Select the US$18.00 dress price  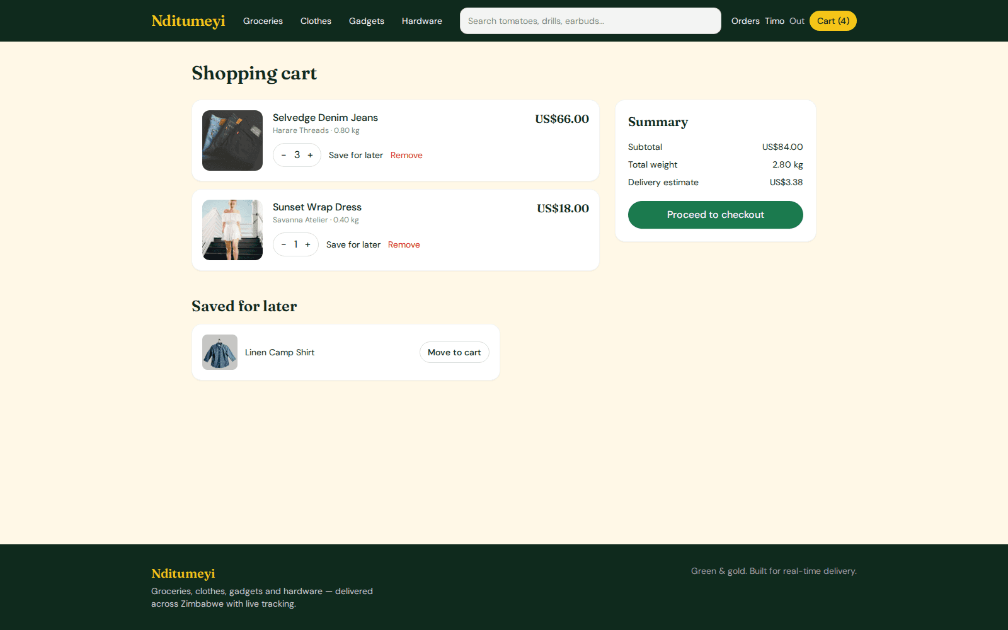coord(563,209)
